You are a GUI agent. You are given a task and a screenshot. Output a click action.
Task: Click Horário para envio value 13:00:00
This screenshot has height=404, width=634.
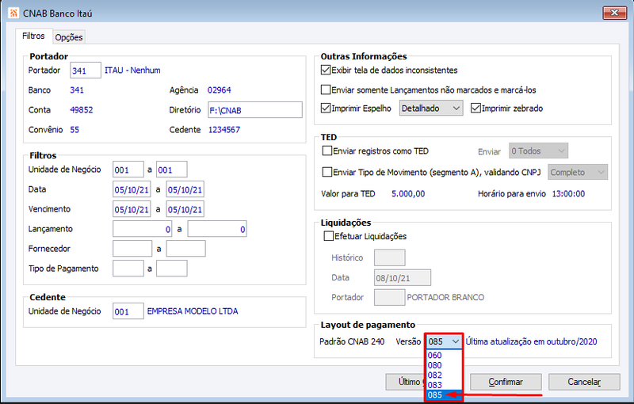(x=568, y=194)
